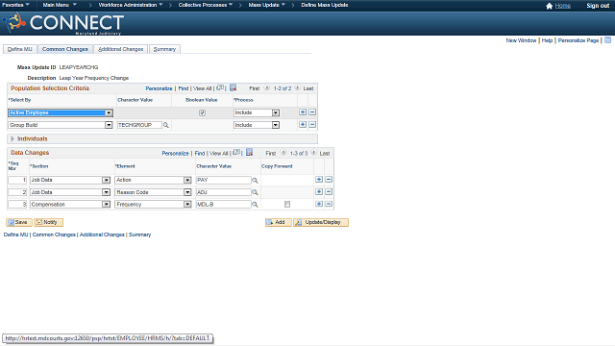
Task: Open the New Window link
Action: [x=521, y=40]
